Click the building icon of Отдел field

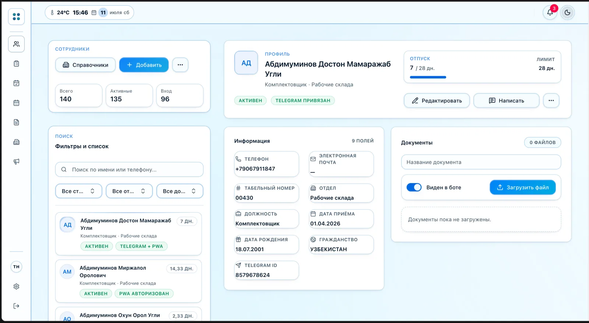click(x=313, y=188)
